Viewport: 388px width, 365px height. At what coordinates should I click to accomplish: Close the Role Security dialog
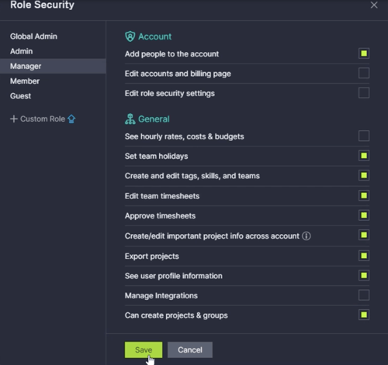(x=374, y=5)
